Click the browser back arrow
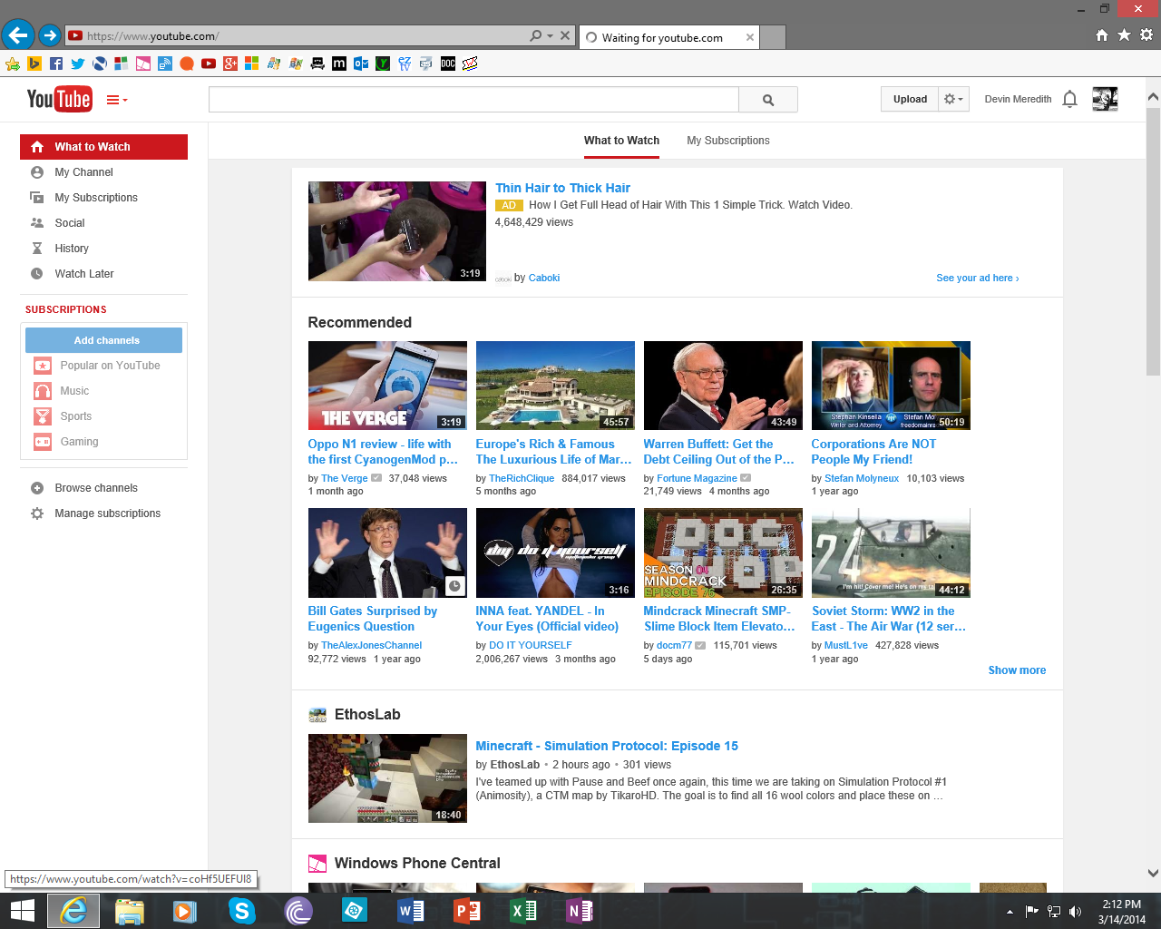This screenshot has width=1161, height=929. (x=17, y=35)
